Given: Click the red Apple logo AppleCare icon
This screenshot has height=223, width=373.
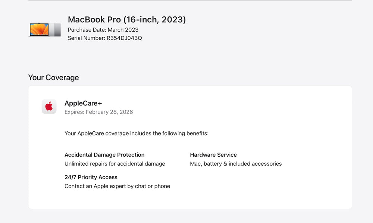Looking at the screenshot, I should click(x=49, y=106).
